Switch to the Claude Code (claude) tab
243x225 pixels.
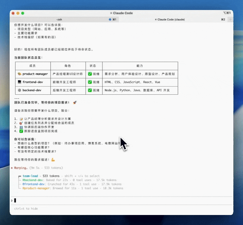(173, 19)
